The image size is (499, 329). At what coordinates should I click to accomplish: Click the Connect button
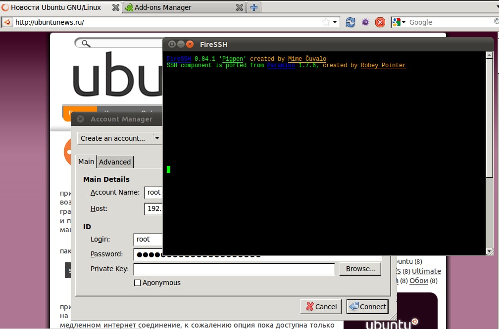[367, 306]
